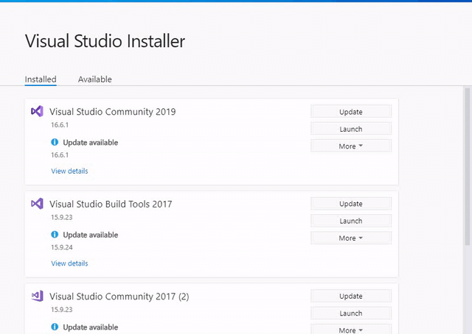Click the Visual Studio Community 2019 logo icon
472x334 pixels.
pyautogui.click(x=38, y=111)
